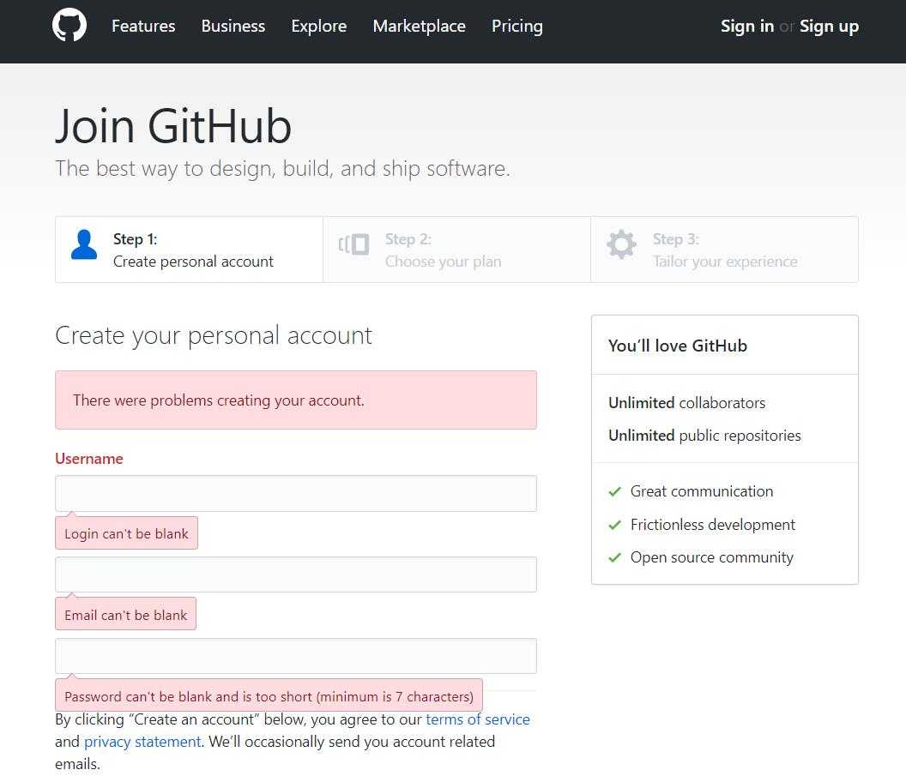906x782 pixels.
Task: Go to the Explore page
Action: click(x=319, y=26)
